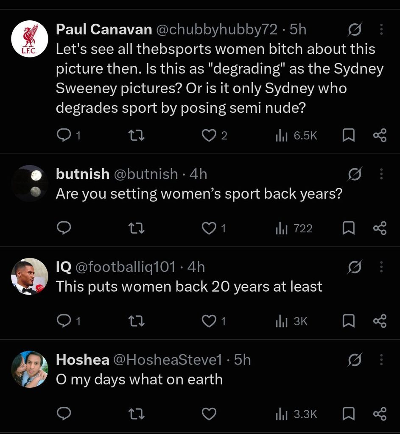Bookmark Paul Canavan's tweet

(349, 136)
